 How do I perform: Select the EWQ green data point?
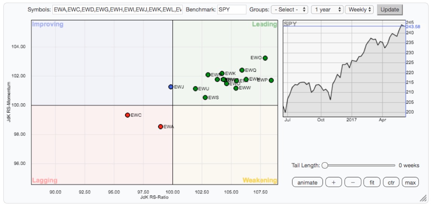242,70
